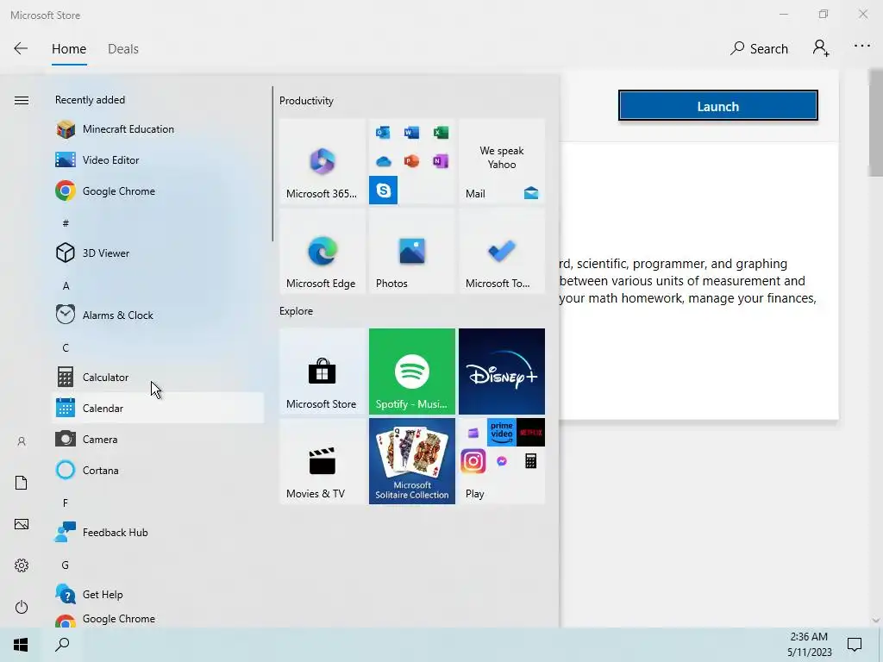Open the Spotify Music tile
Viewport: 883px width, 662px height.
pos(412,372)
